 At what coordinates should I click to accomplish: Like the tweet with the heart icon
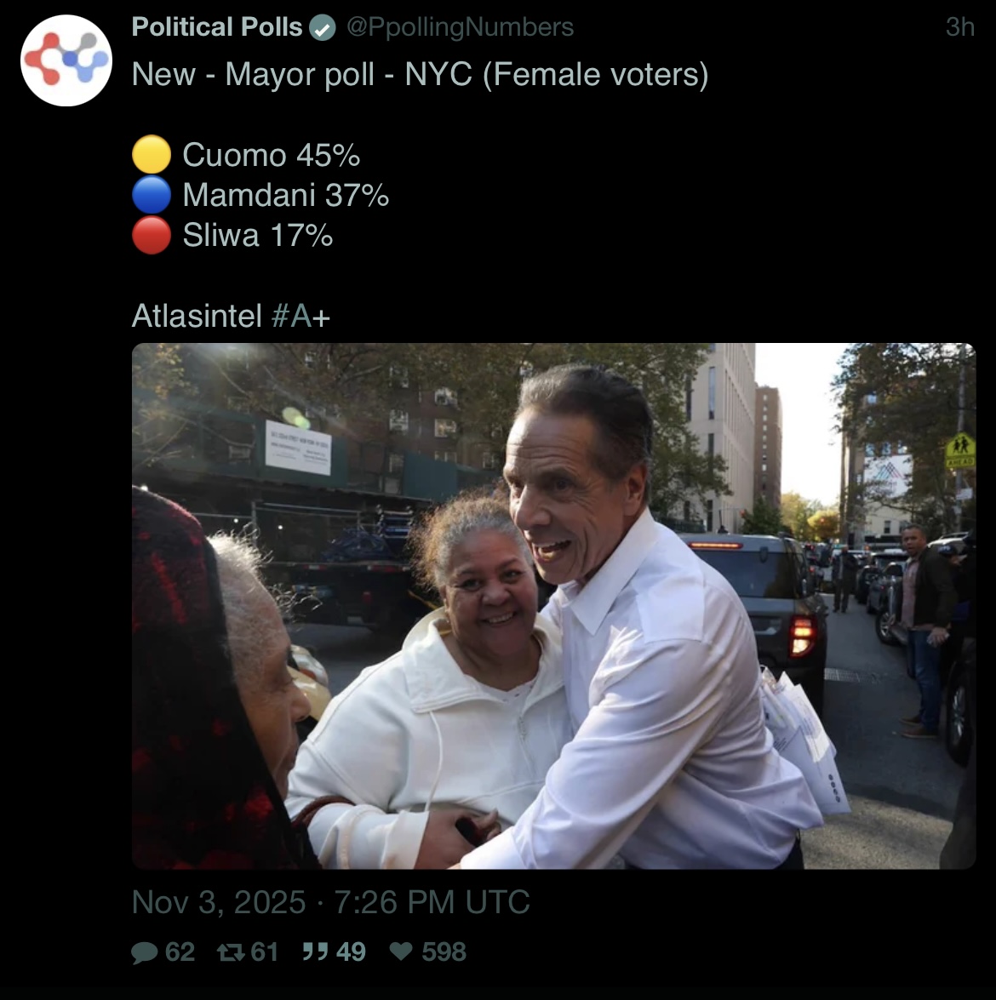coord(401,951)
